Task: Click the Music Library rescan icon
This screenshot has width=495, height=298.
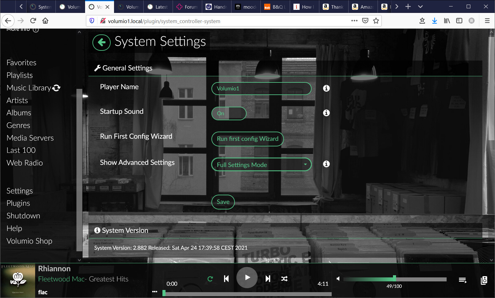Action: click(56, 88)
